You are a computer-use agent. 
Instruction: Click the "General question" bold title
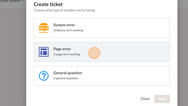pos(68,73)
